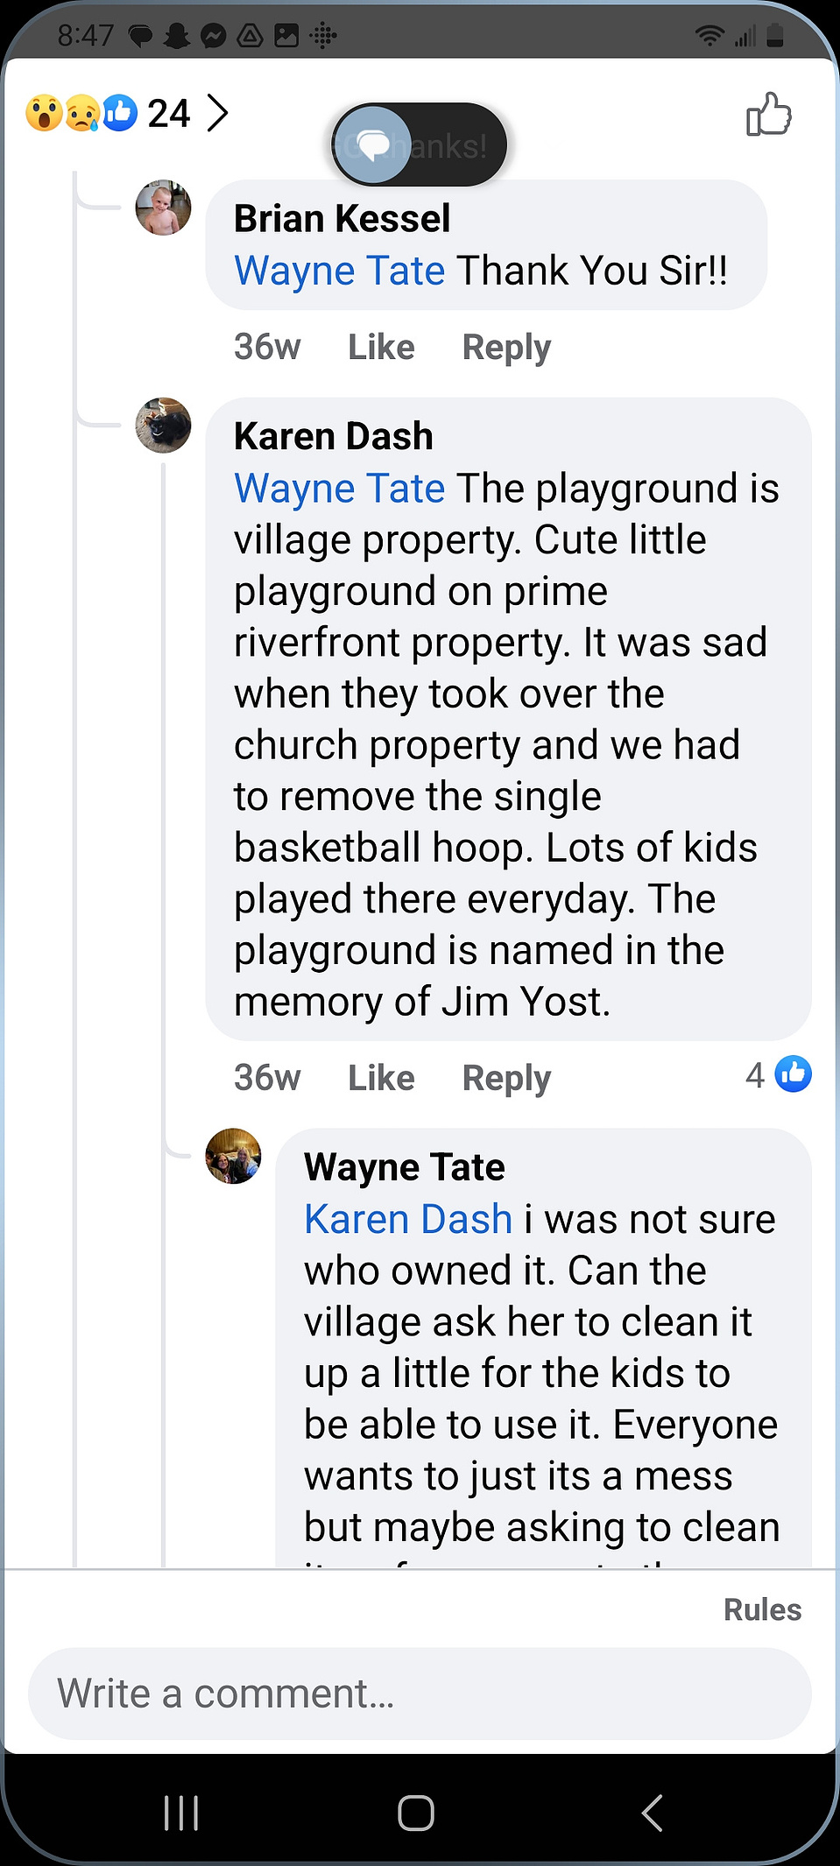Open Karen Dash's name heading
Image resolution: width=840 pixels, height=1866 pixels.
coord(334,436)
